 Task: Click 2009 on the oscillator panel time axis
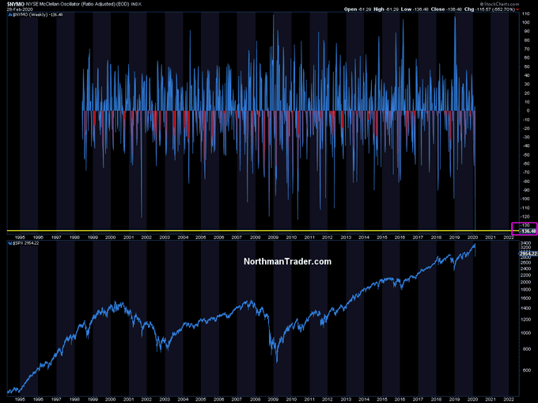pos(273,238)
